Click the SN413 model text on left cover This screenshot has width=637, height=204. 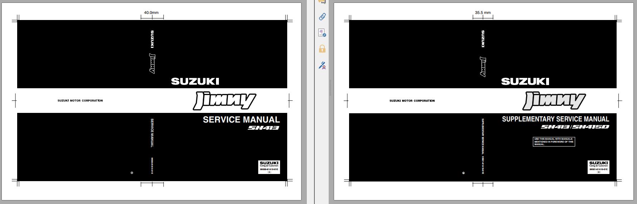[x=264, y=128]
